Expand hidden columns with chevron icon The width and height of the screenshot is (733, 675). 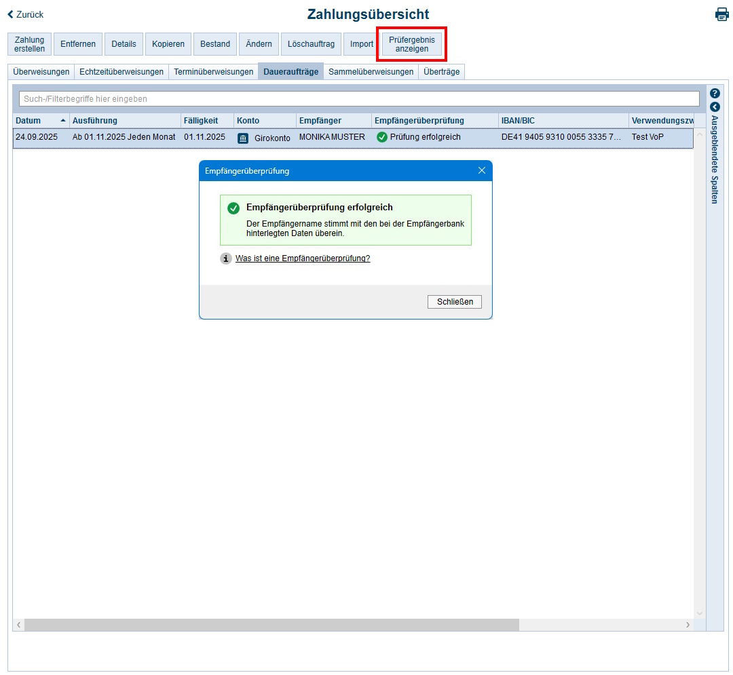click(715, 107)
